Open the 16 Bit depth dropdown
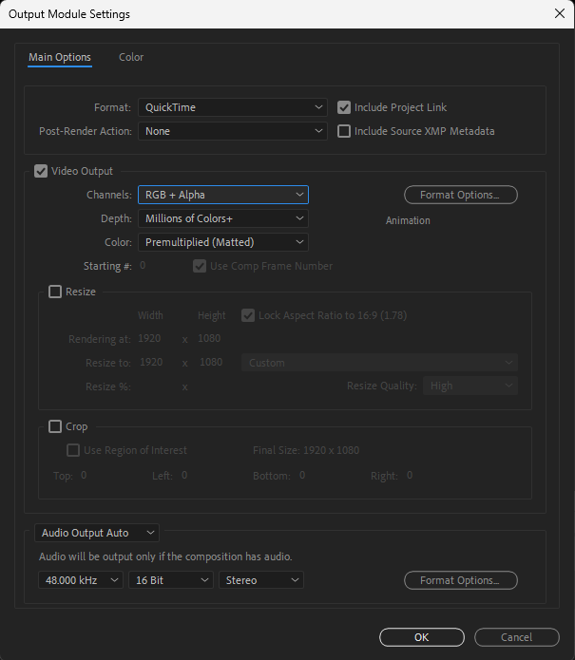575x660 pixels. pos(170,579)
